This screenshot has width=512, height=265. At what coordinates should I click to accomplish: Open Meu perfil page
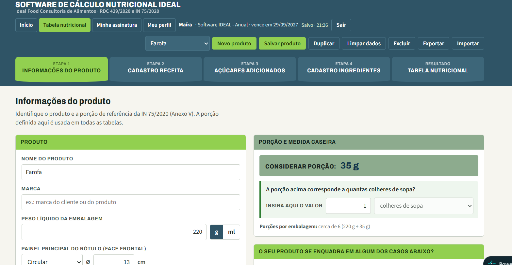point(159,25)
